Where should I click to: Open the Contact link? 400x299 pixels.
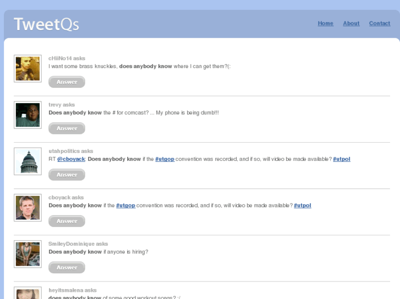(x=379, y=24)
